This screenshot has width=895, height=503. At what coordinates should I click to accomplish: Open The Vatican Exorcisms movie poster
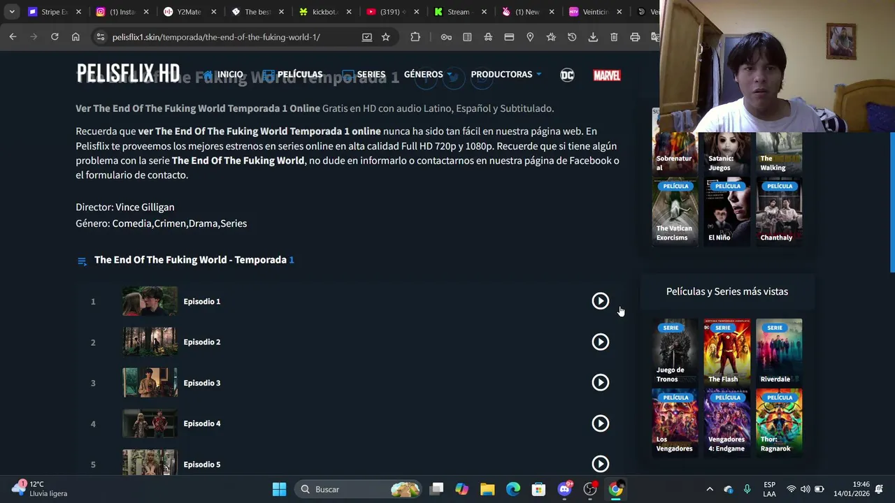[x=675, y=211]
